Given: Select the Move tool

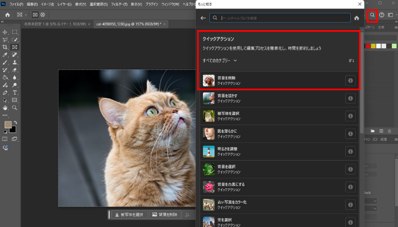Looking at the screenshot, I should pyautogui.click(x=5, y=32).
